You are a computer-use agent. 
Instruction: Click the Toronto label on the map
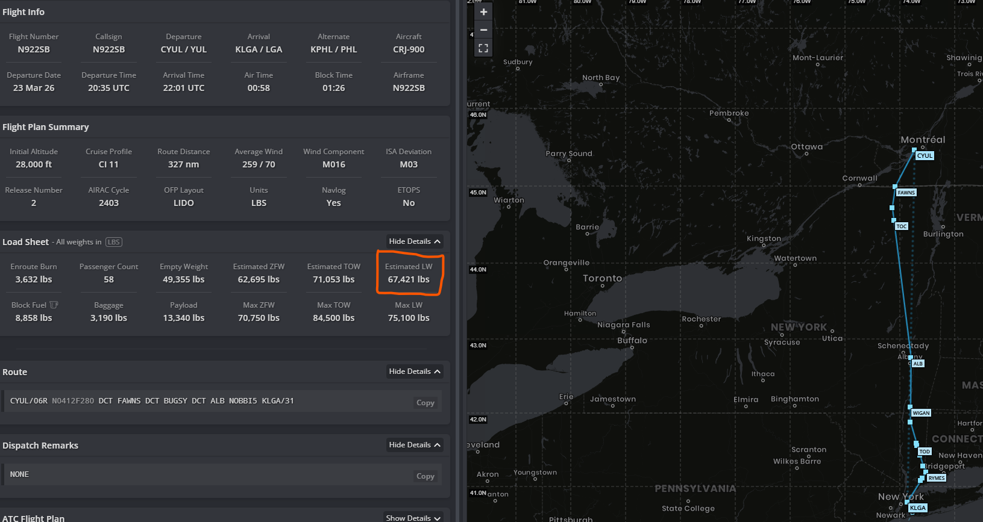point(602,278)
